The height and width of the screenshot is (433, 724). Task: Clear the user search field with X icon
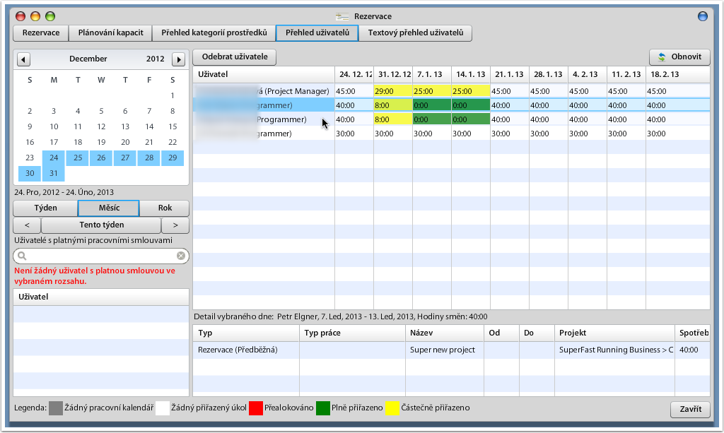181,256
